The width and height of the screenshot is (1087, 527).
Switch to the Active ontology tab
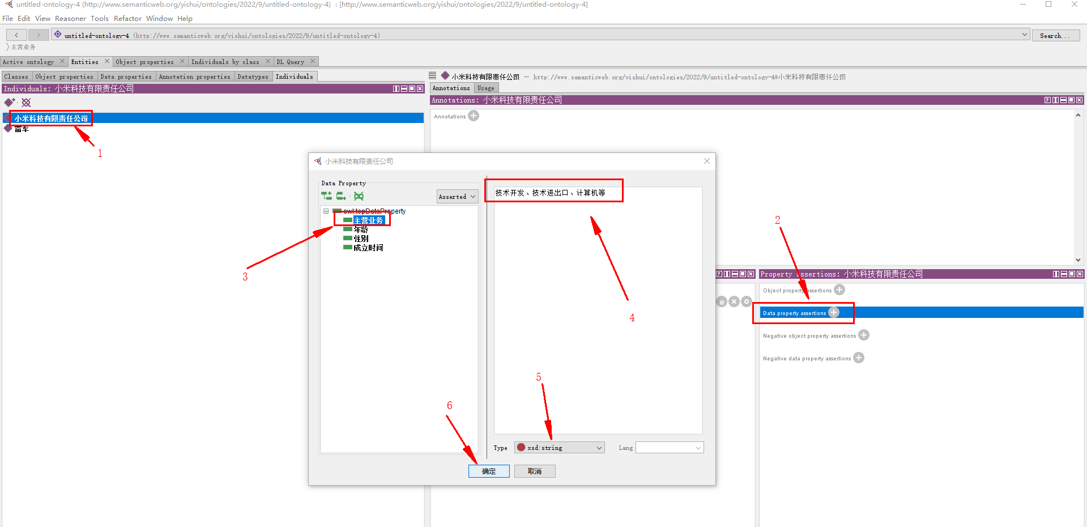[x=28, y=62]
